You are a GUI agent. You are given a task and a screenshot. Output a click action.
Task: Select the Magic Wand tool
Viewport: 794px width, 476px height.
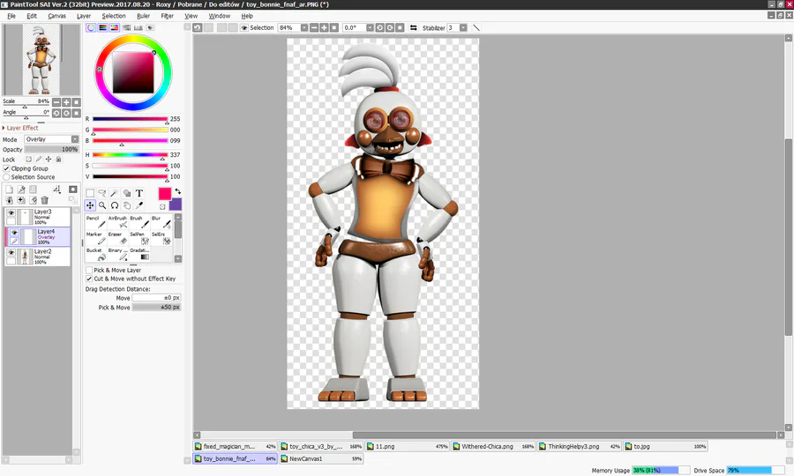click(x=115, y=193)
